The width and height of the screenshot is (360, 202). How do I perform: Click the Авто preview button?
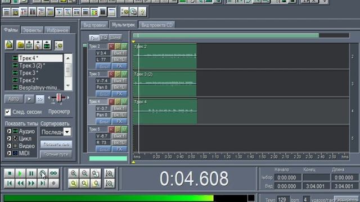[x=13, y=99]
